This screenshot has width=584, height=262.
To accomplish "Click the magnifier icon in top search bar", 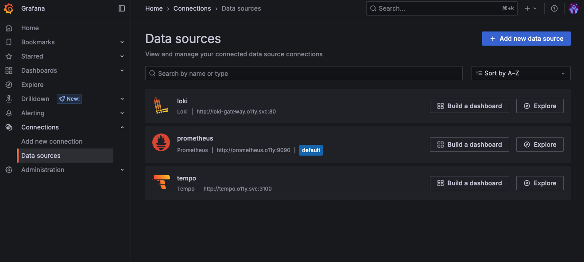I will [x=373, y=8].
